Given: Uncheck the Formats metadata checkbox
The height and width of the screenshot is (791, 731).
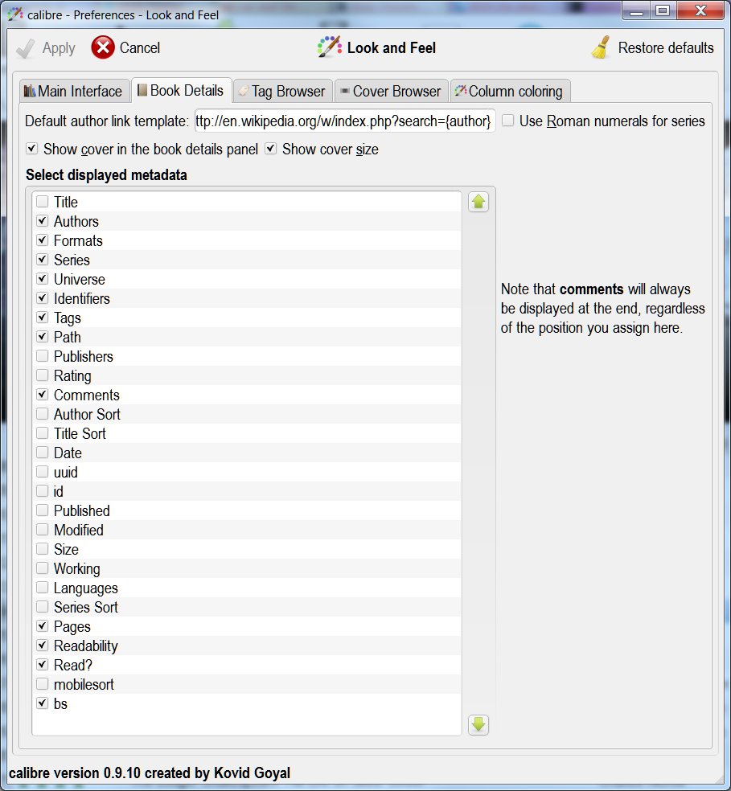Looking at the screenshot, I should (43, 240).
